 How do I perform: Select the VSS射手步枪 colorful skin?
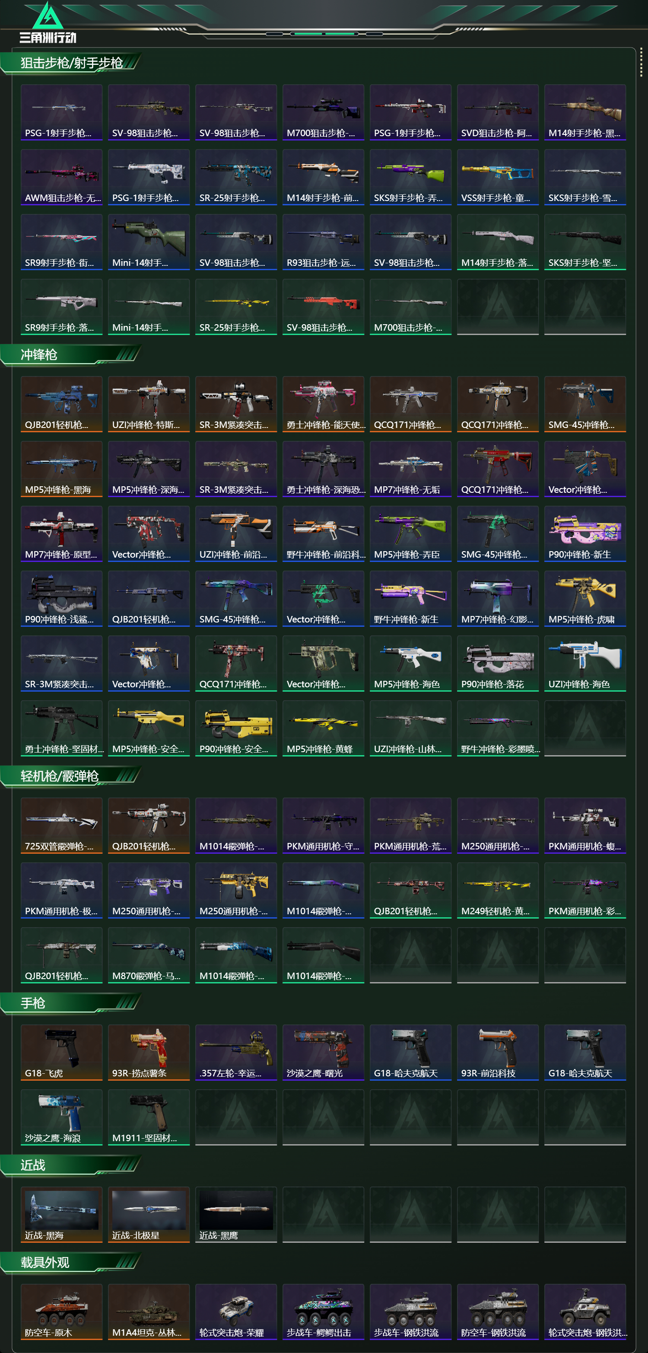click(x=497, y=177)
